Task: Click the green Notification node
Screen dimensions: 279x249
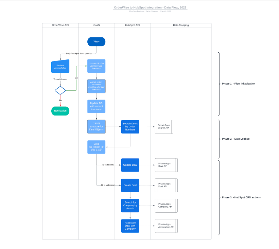Action: tap(60, 111)
